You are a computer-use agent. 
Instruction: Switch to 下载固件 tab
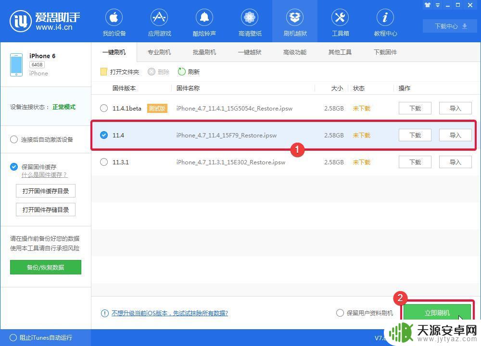385,52
